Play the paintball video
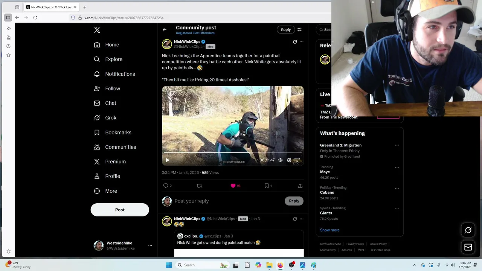 click(168, 160)
